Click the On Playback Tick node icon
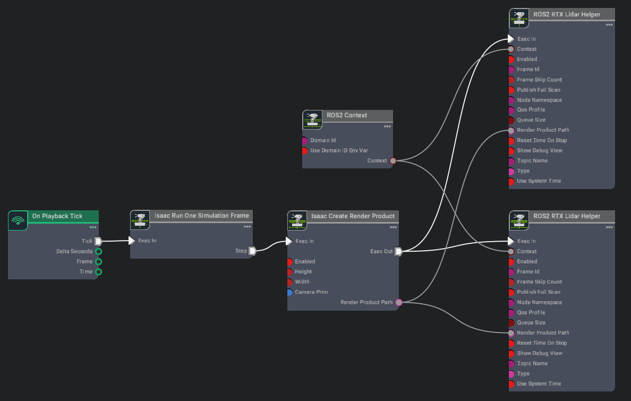The width and height of the screenshot is (631, 401). click(x=18, y=220)
